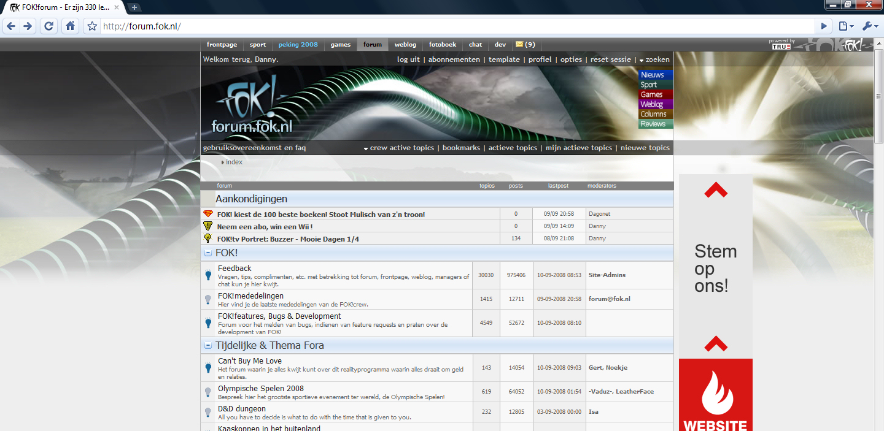Open nieuwe topics link
Viewport: 884px width, 431px height.
(x=645, y=148)
